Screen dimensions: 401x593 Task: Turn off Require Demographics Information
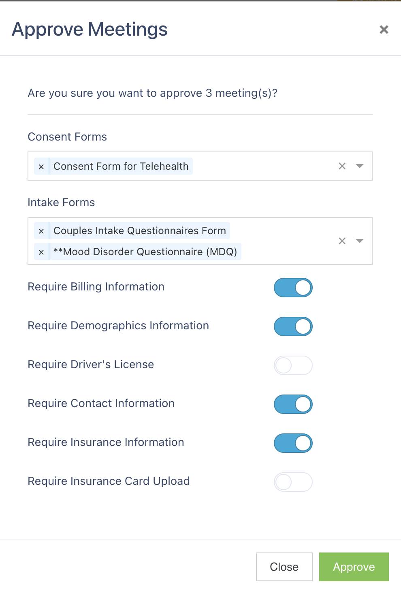click(x=293, y=326)
